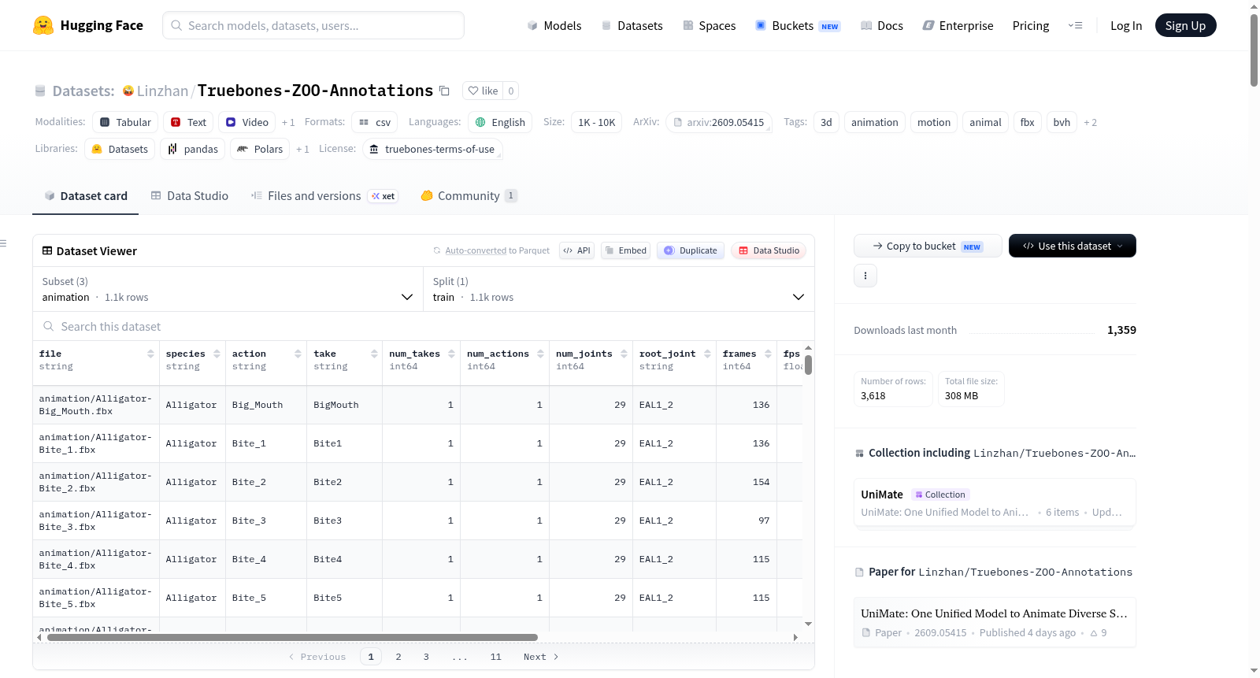Sort the root_joint column
Image resolution: width=1260 pixels, height=678 pixels.
707,354
